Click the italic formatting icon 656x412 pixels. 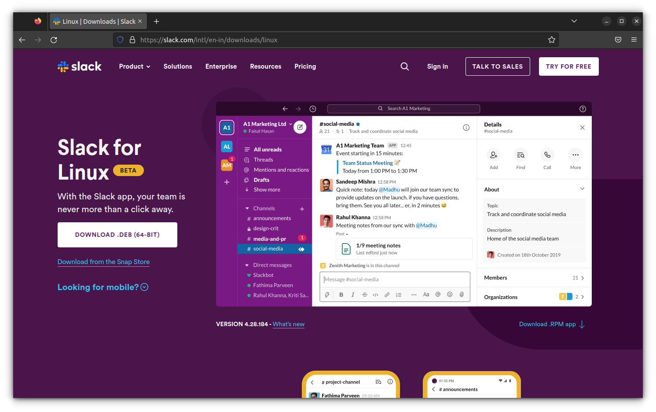pos(353,295)
